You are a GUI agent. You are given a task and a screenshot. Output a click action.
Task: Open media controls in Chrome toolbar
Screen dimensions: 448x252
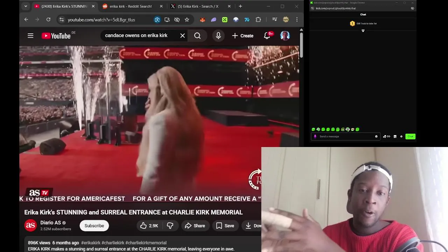274,20
